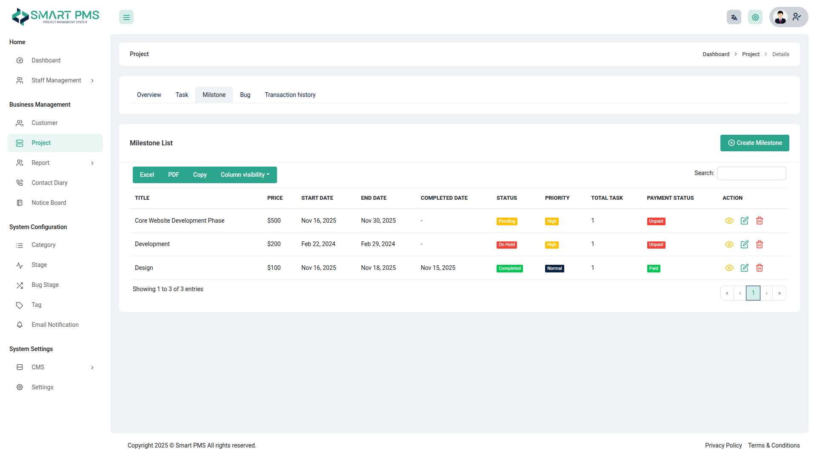Click the Create Milestone button
This screenshot has width=817, height=459.
click(754, 143)
